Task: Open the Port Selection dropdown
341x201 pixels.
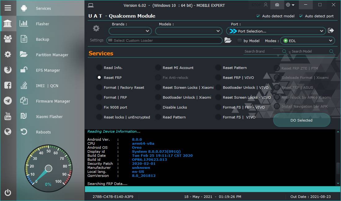Action: point(276,31)
